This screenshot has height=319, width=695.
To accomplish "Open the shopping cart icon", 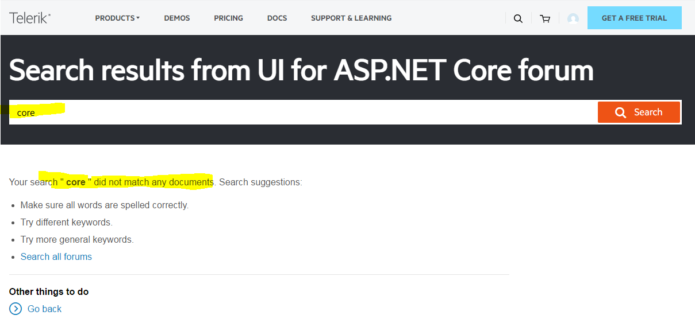I will click(545, 18).
